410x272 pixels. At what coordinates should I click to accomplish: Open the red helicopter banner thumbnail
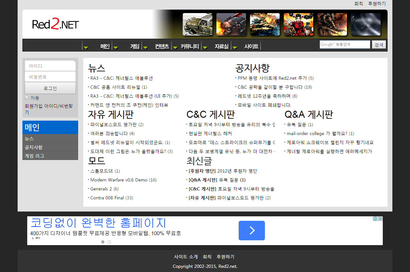point(231,24)
